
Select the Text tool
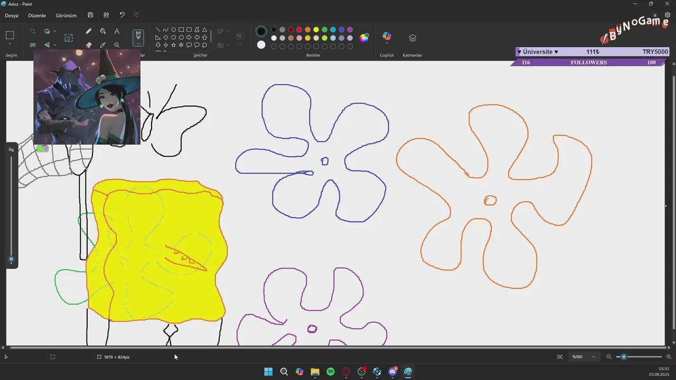[117, 31]
